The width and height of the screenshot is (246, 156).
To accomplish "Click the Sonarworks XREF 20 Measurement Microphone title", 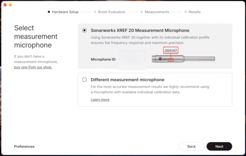I will tap(140, 31).
